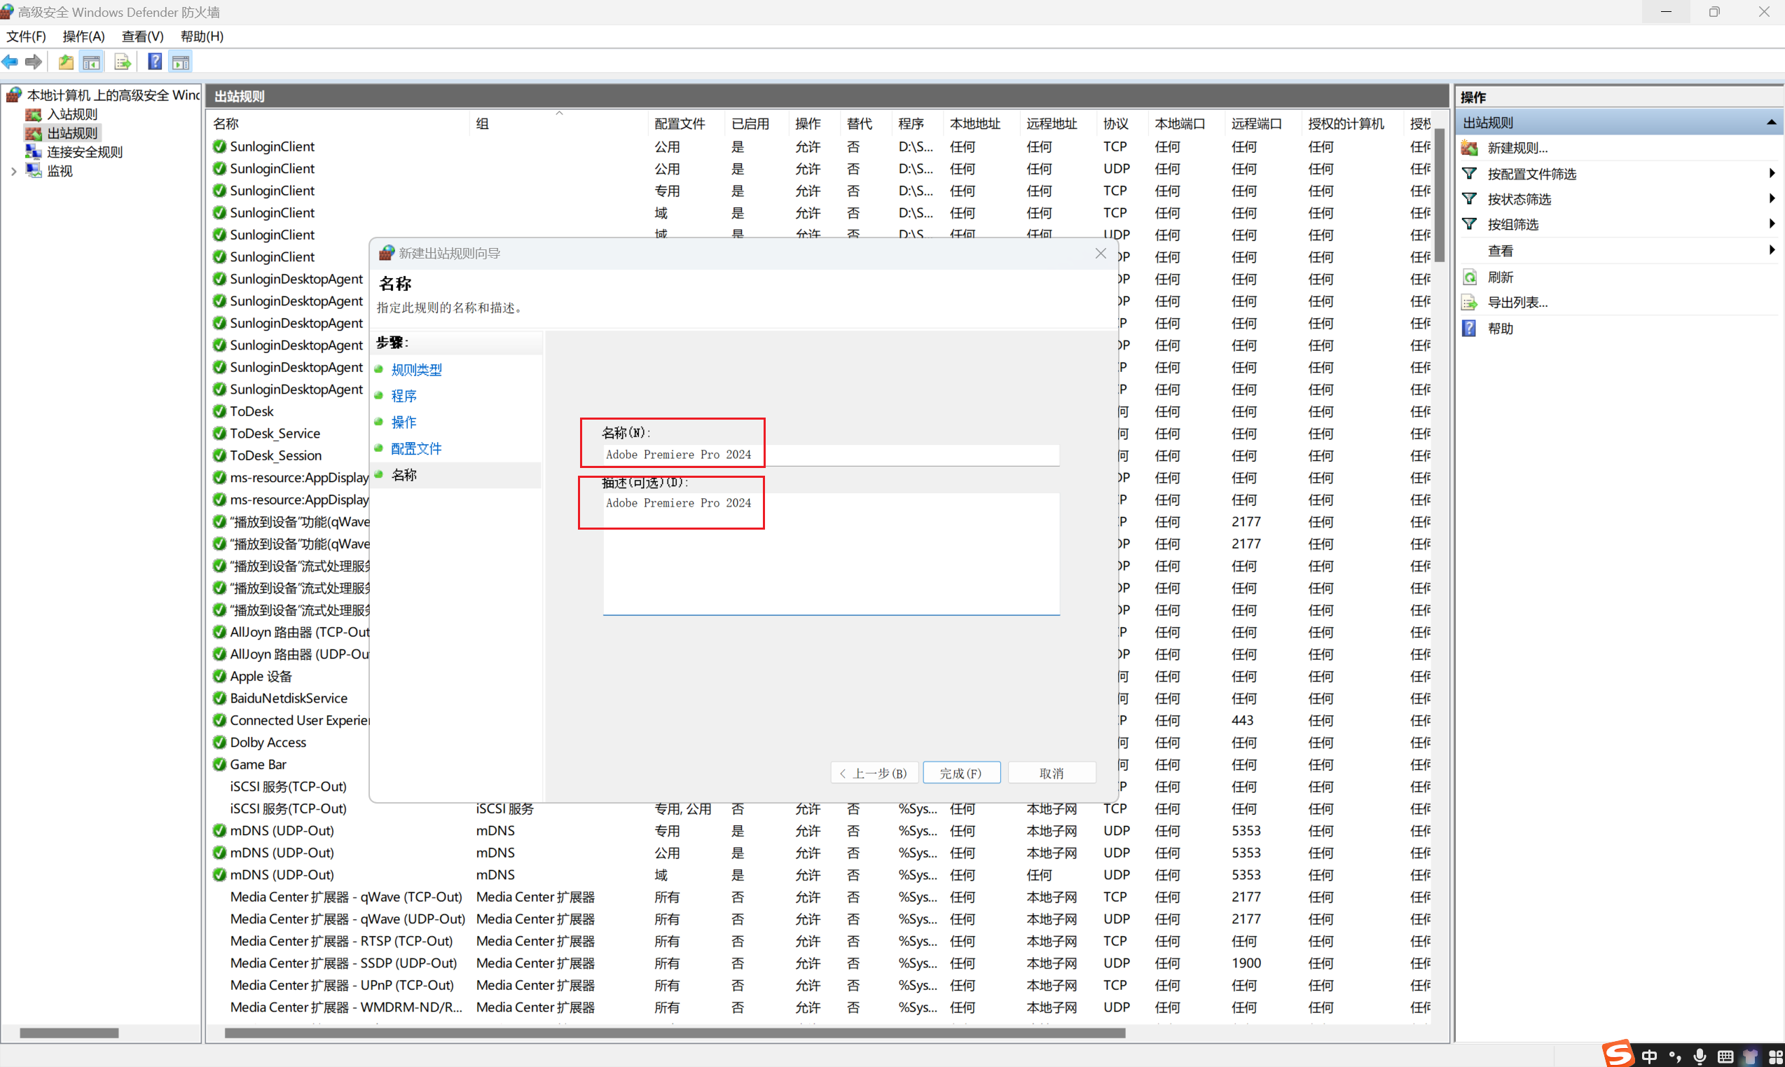Click 导出列表... in the Actions pane
Image resolution: width=1785 pixels, height=1067 pixels.
pyautogui.click(x=1517, y=302)
